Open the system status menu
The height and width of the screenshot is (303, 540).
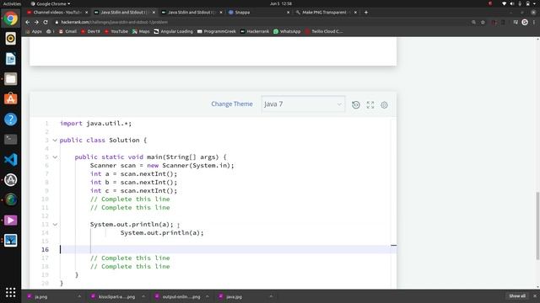(520, 3)
